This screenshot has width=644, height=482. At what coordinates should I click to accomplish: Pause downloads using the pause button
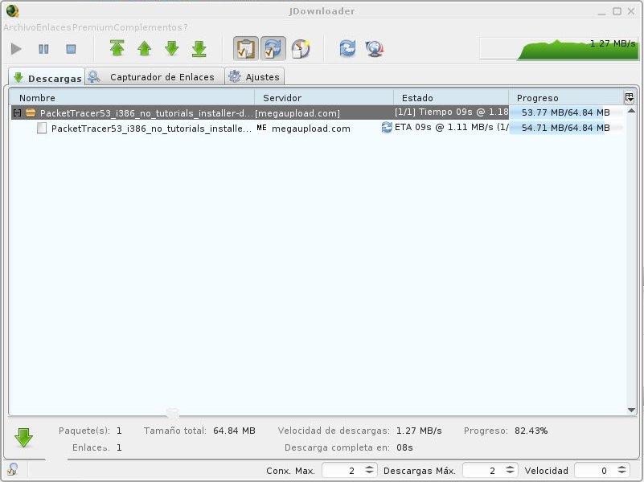43,49
